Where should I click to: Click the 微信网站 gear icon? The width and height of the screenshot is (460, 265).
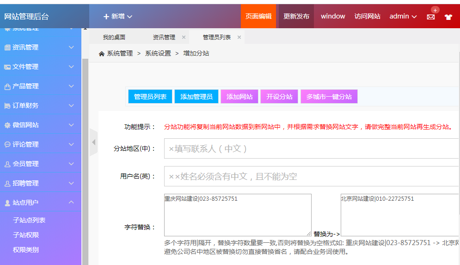7,125
